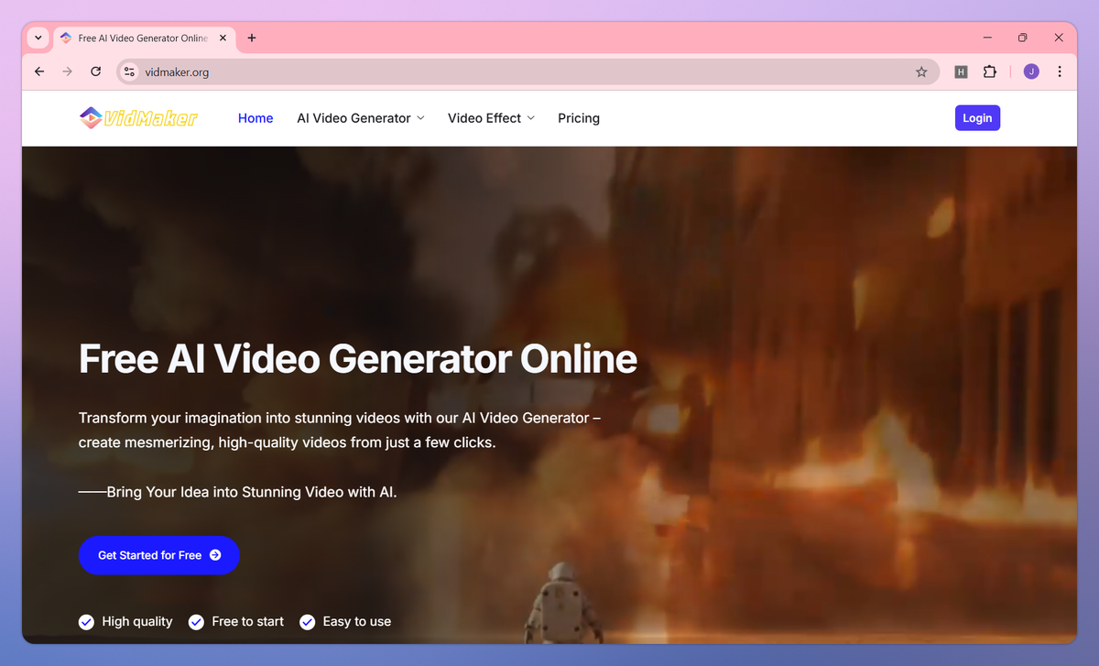Select Pricing in the navigation menu

[x=578, y=117]
